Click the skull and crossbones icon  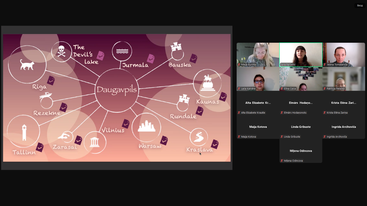pos(61,51)
